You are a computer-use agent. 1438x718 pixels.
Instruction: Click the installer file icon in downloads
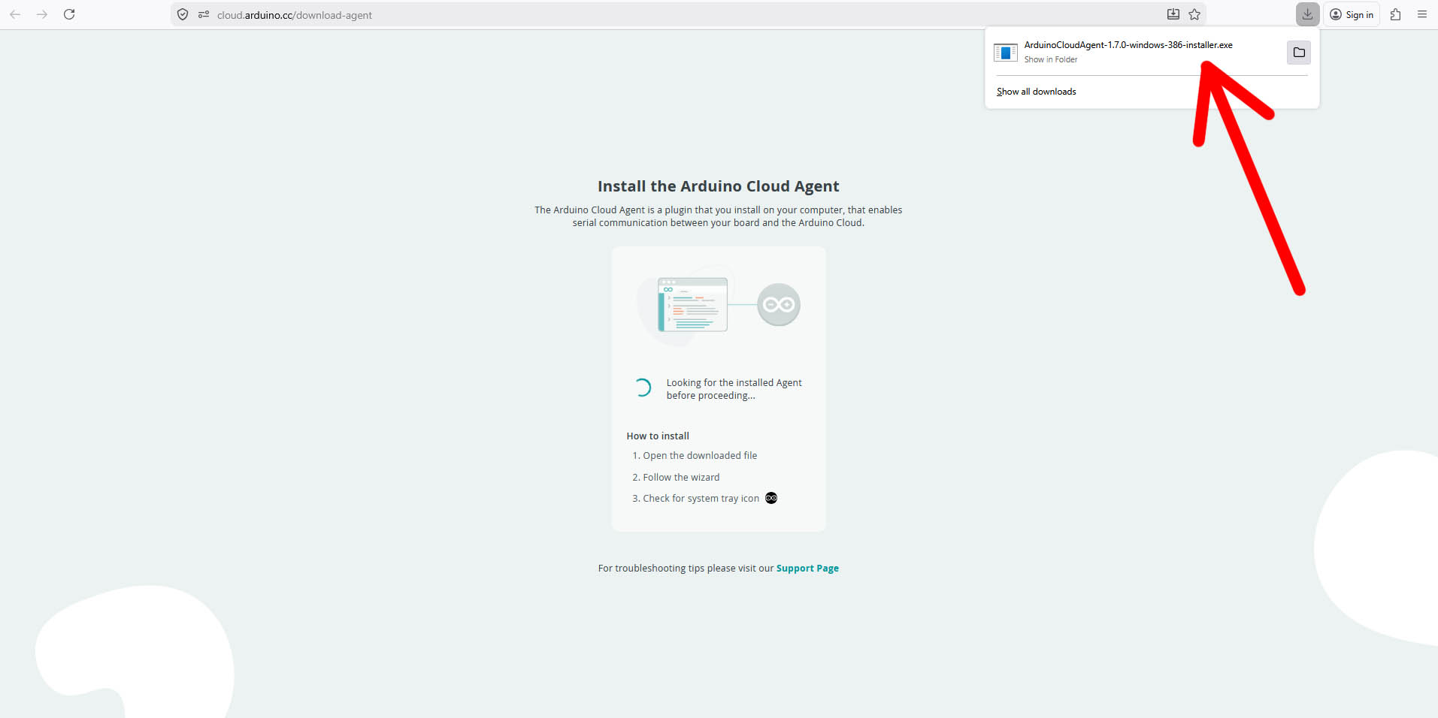pyautogui.click(x=1006, y=52)
